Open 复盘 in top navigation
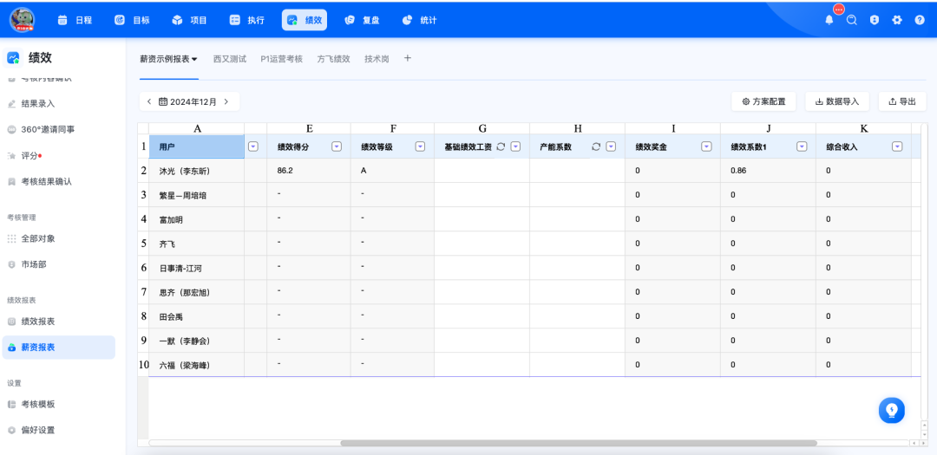This screenshot has height=455, width=937. (362, 20)
